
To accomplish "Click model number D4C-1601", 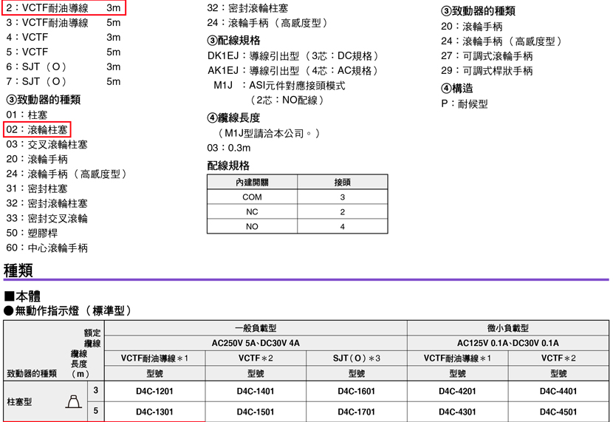I will click(x=356, y=391).
